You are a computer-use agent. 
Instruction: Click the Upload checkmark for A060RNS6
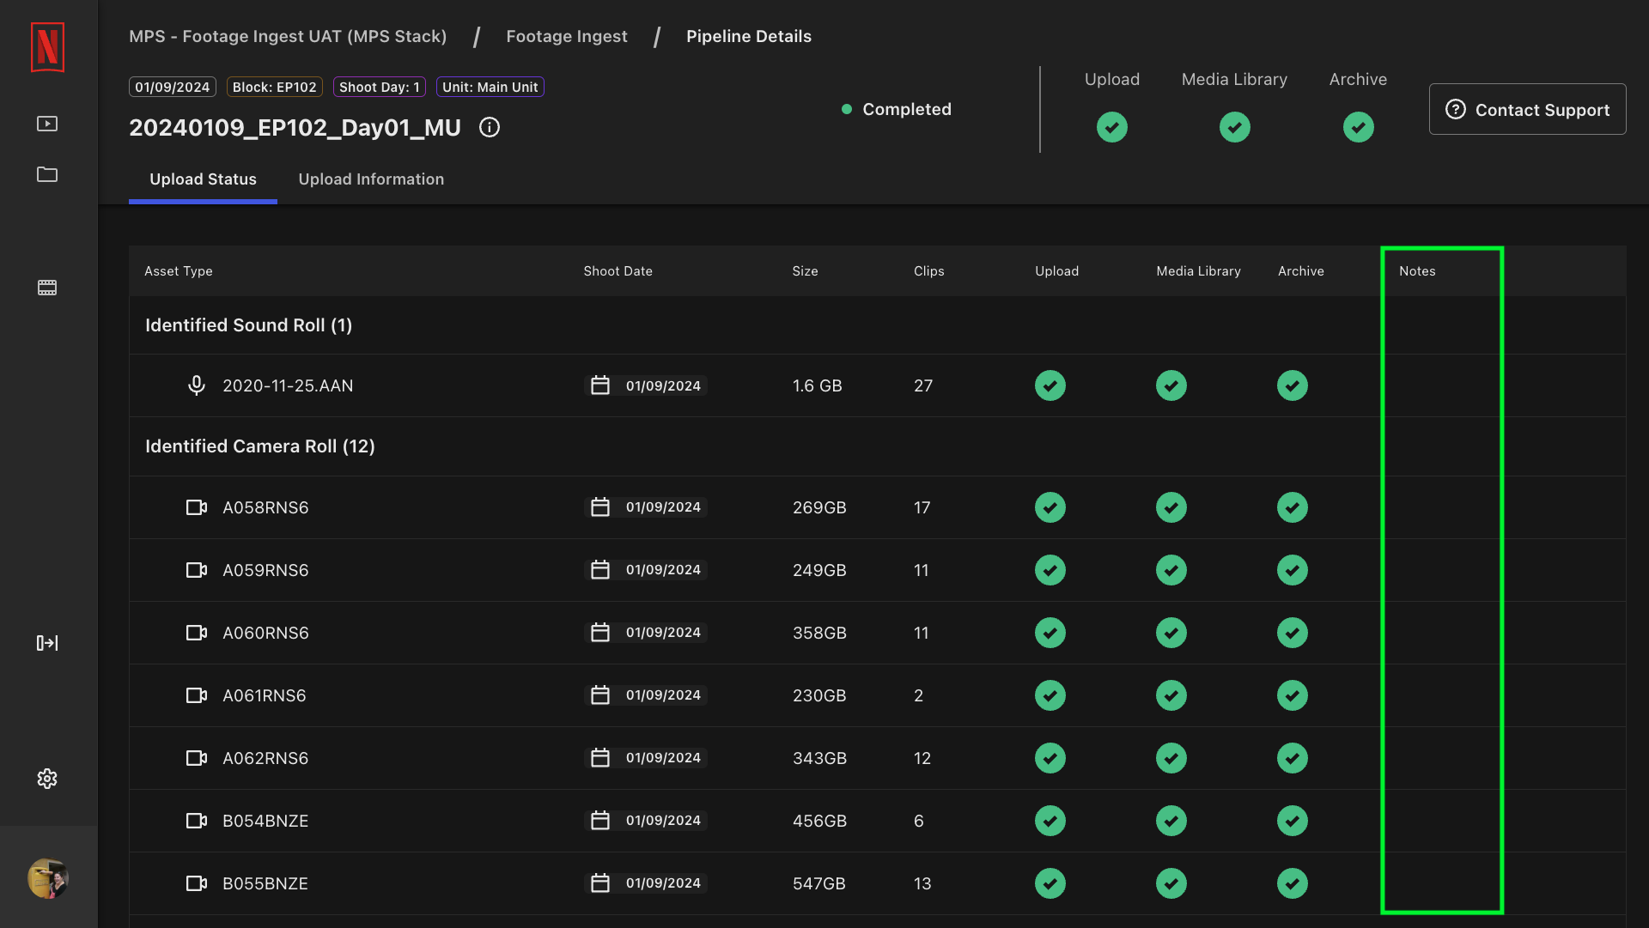1050,633
